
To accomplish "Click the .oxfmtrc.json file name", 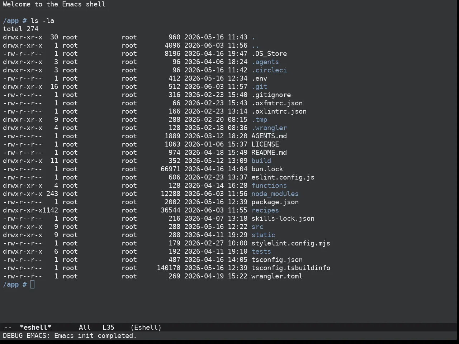I will 277,103.
